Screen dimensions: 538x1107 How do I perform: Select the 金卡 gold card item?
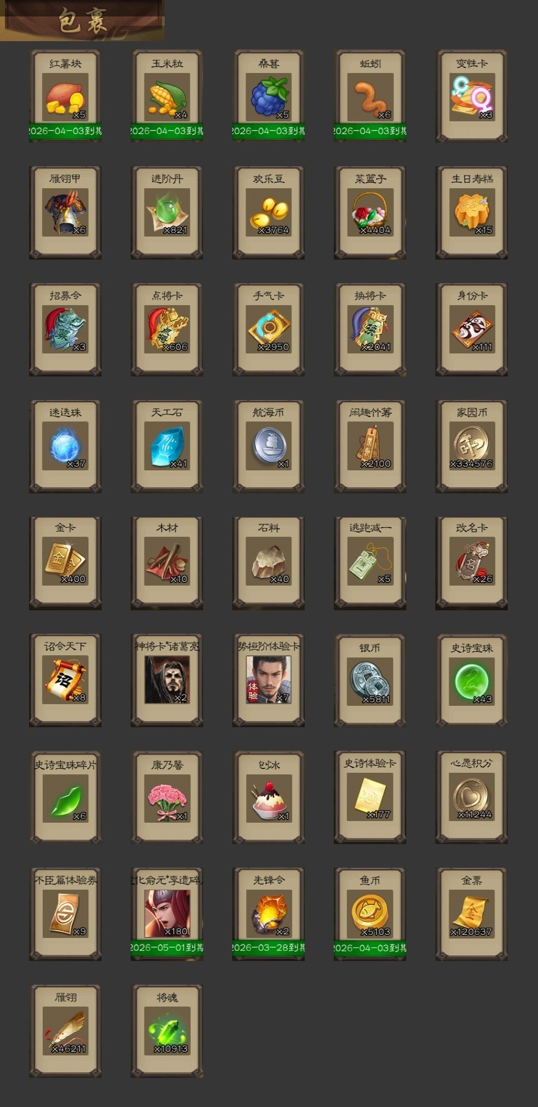coord(65,564)
